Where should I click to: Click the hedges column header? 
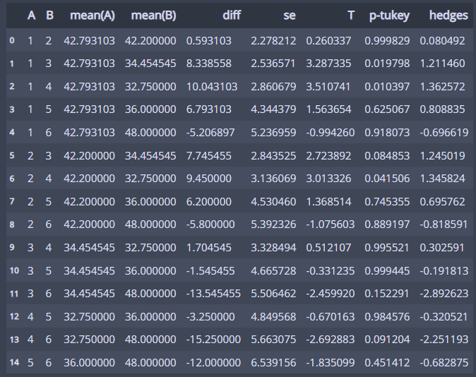(448, 16)
